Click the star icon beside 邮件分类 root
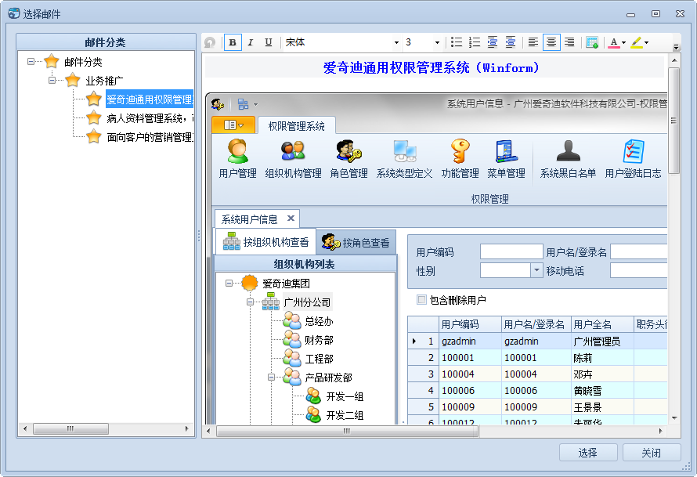This screenshot has height=477, width=697. click(x=52, y=61)
